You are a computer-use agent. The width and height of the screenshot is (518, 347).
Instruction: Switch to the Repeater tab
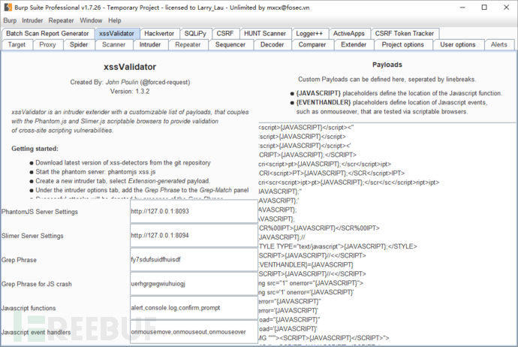[x=188, y=44]
